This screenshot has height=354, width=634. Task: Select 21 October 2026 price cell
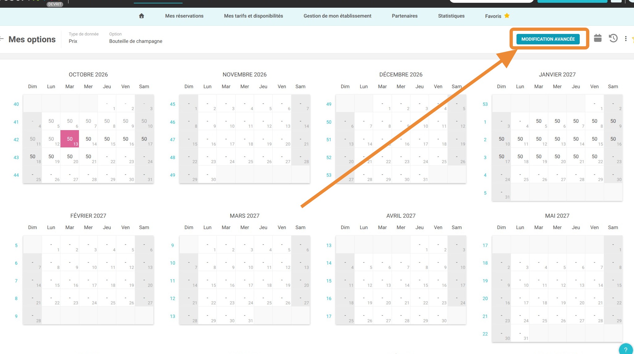point(89,157)
